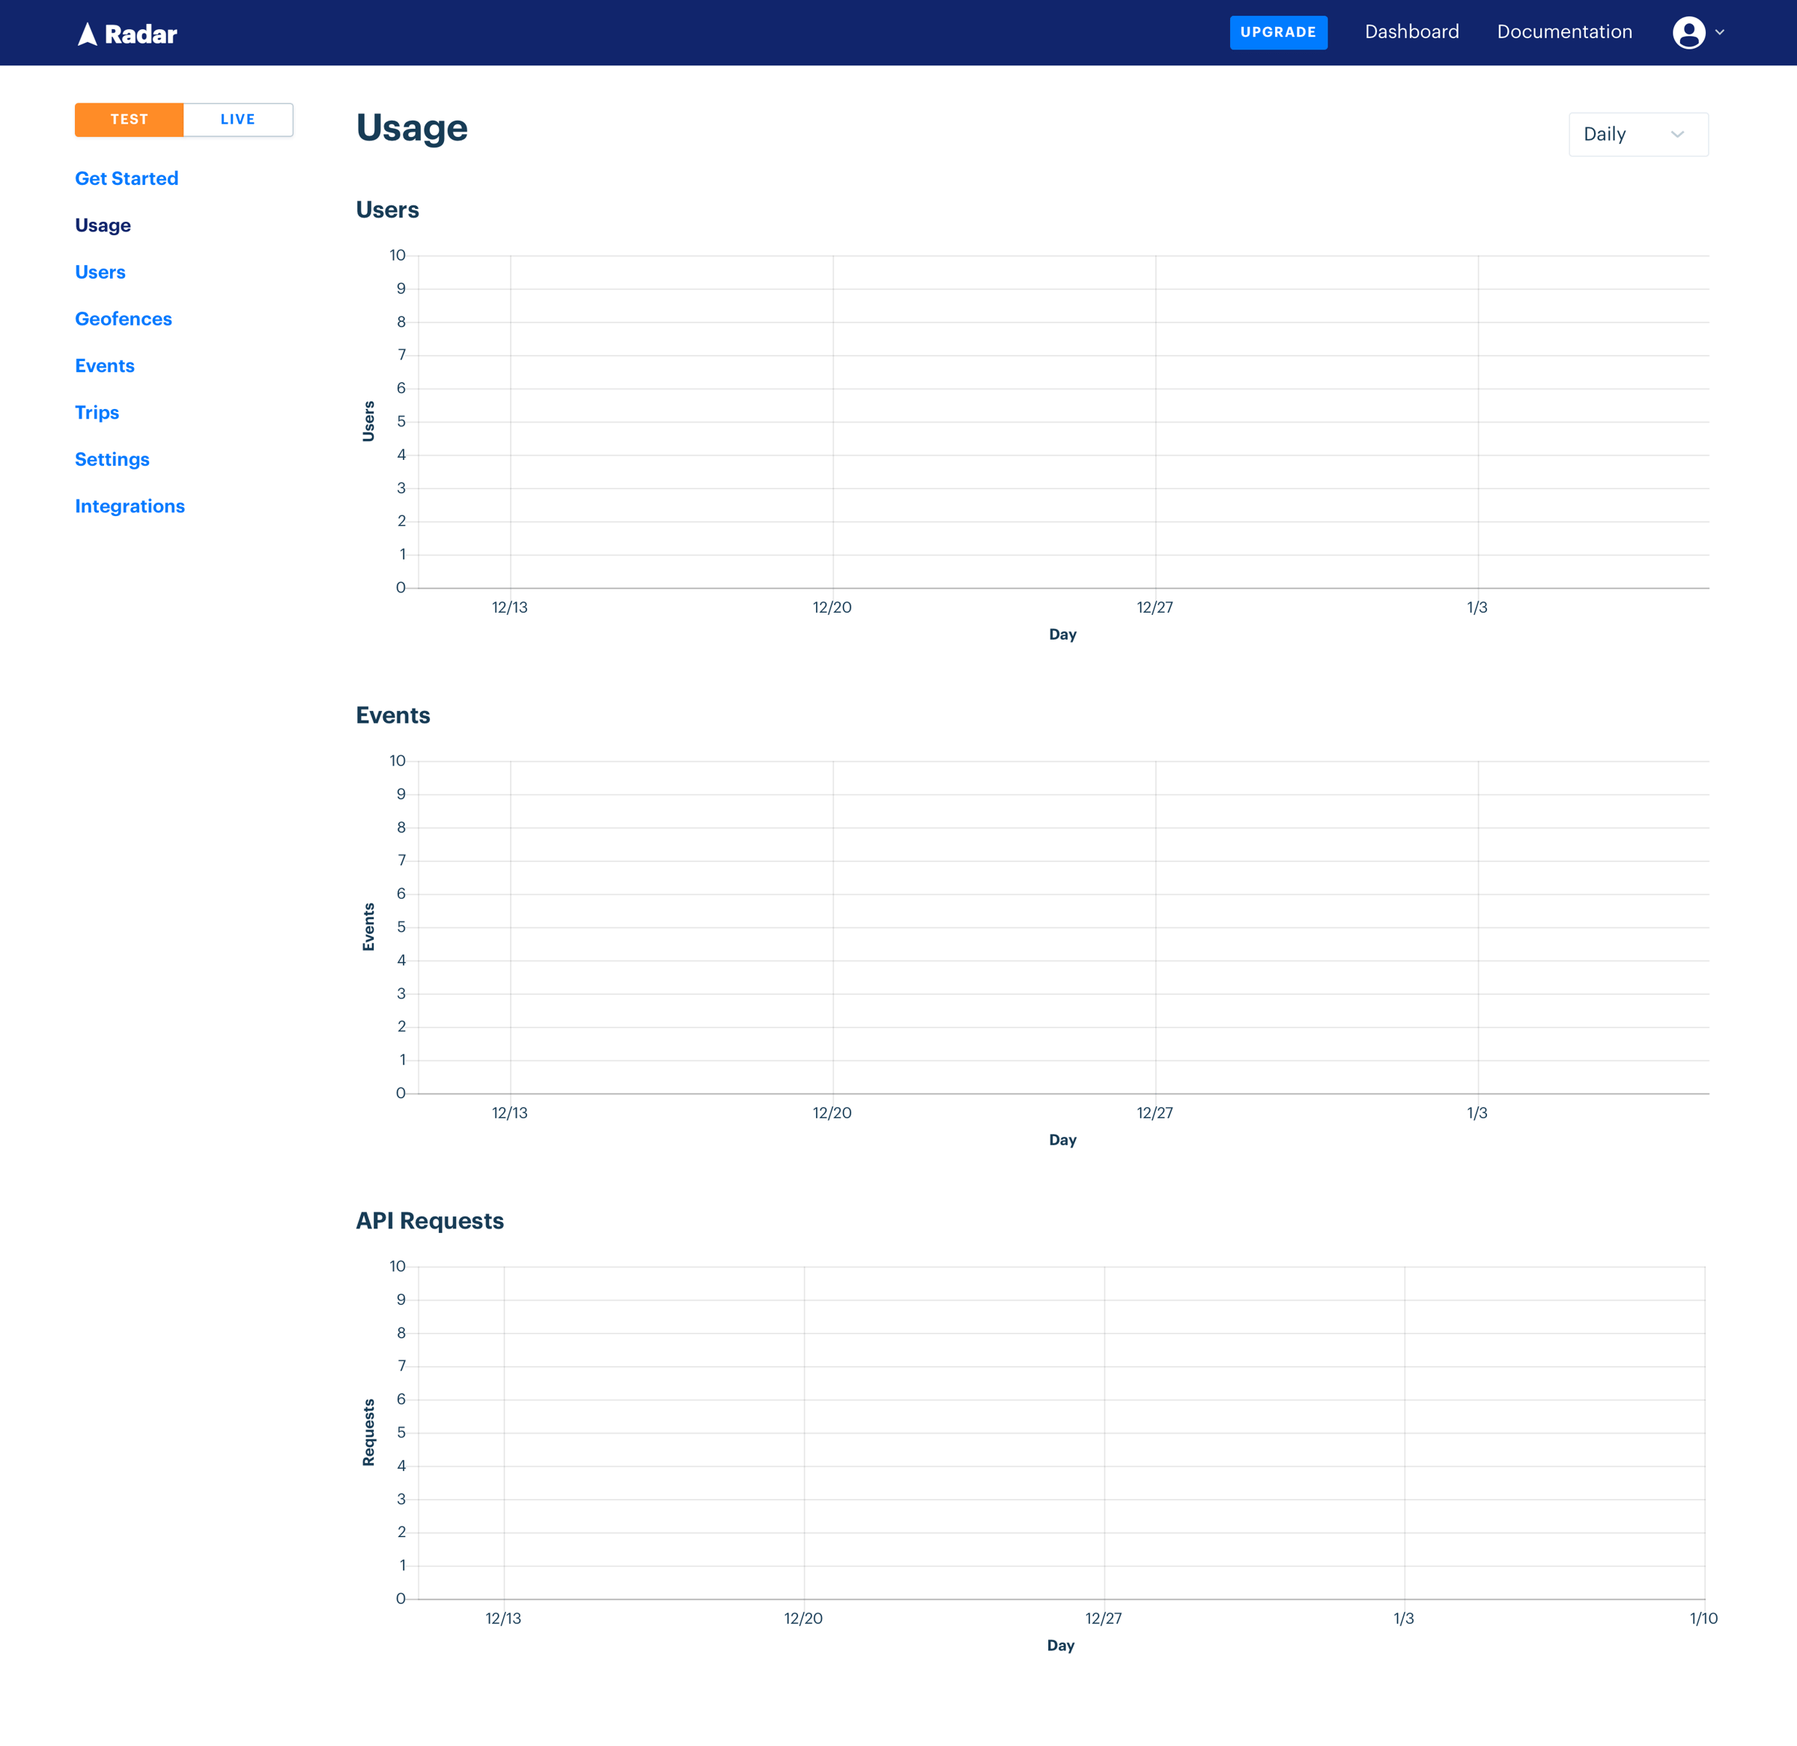Navigate to Users in sidebar
Screen dimensions: 1797x1746
point(100,271)
